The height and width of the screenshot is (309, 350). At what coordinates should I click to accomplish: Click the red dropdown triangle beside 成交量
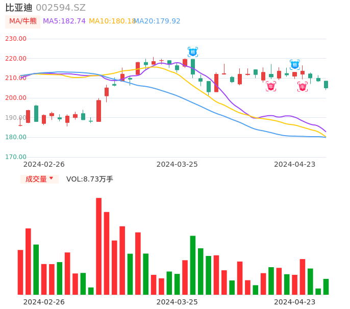point(51,178)
